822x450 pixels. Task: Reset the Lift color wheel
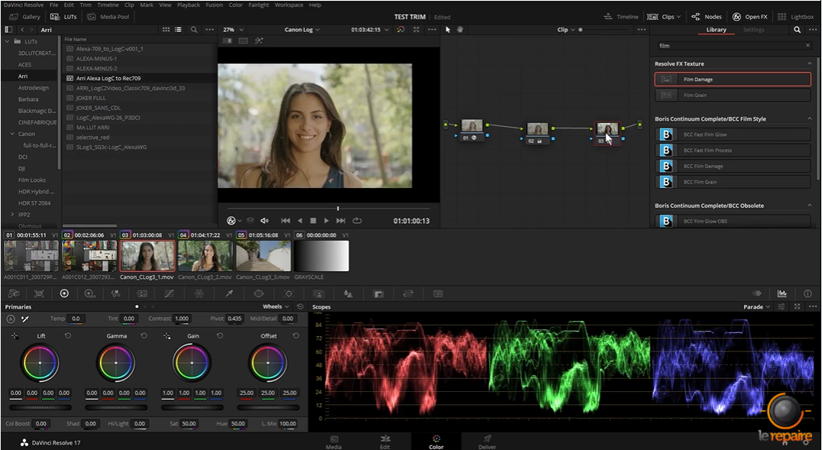pos(68,336)
